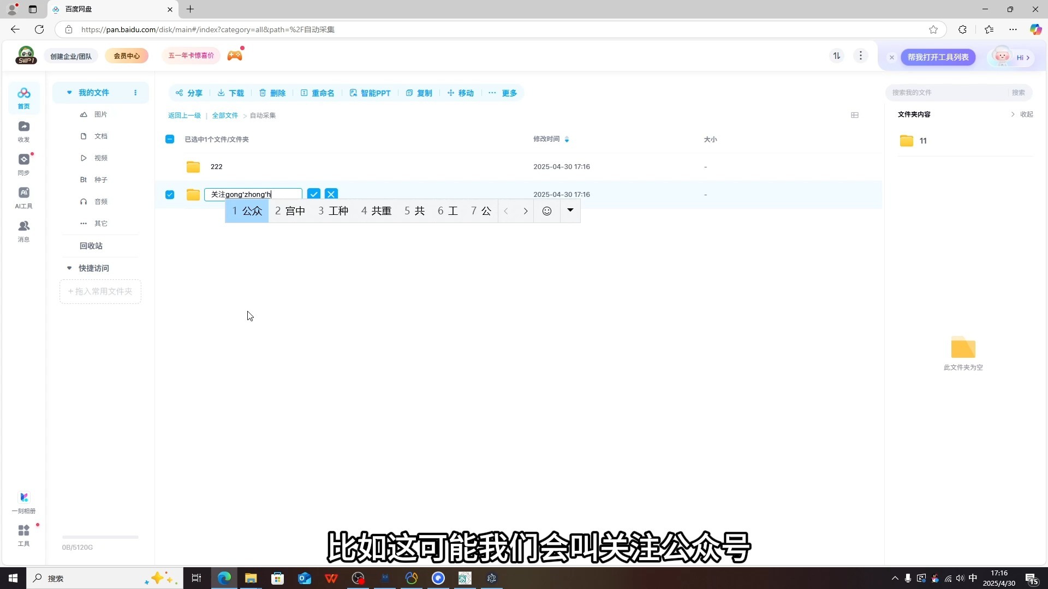
Task: Click the delete icon in the toolbar
Action: coord(263,93)
